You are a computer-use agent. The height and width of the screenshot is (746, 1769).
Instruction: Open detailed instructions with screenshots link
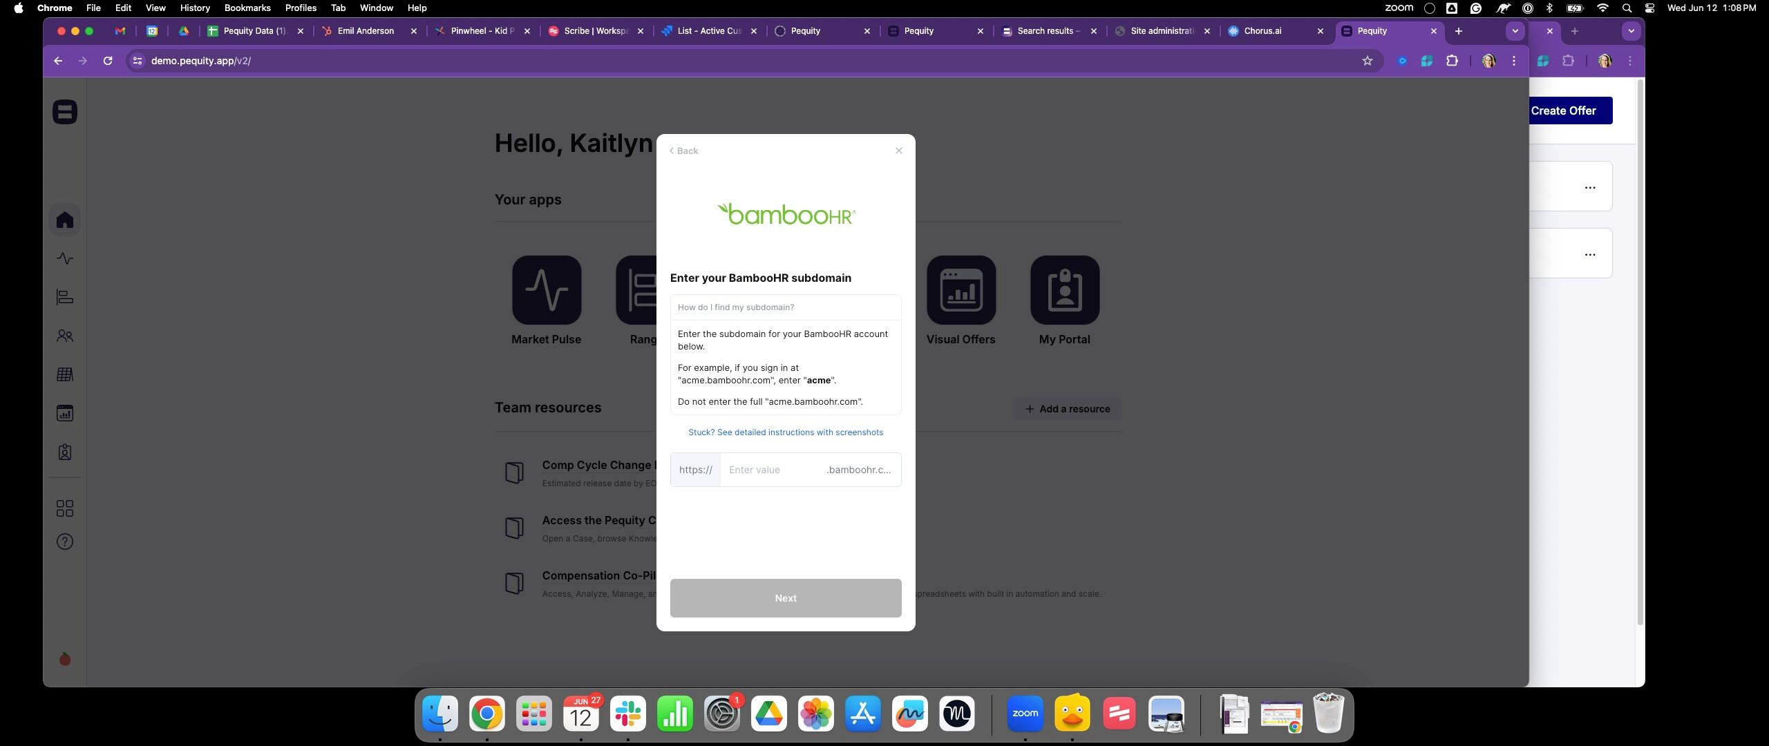coord(786,432)
